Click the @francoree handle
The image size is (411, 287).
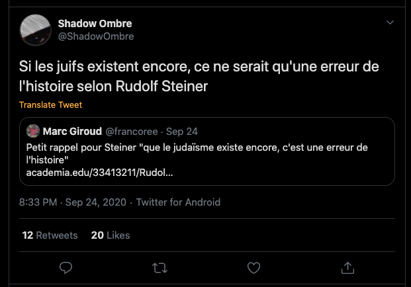[132, 131]
